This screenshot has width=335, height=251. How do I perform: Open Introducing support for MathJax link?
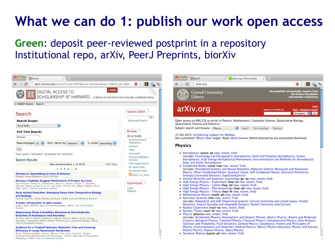214,135
